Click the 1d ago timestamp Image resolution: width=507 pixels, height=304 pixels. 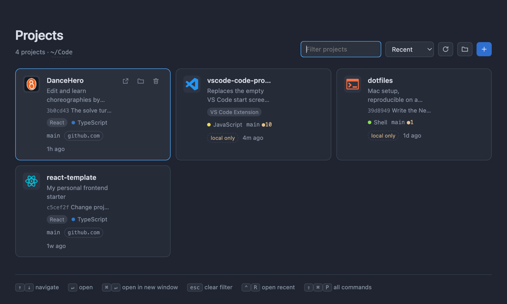tap(412, 136)
